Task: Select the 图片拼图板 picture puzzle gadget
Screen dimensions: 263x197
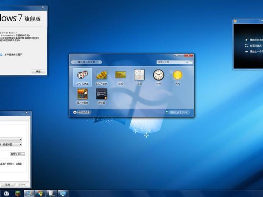Action: 83,96
